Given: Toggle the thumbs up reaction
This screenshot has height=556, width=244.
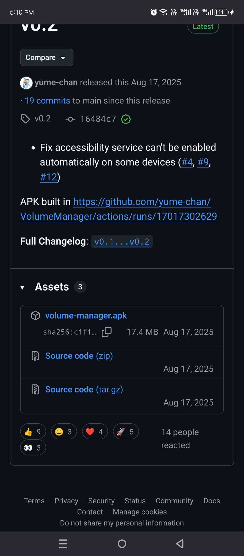Looking at the screenshot, I should (33, 431).
